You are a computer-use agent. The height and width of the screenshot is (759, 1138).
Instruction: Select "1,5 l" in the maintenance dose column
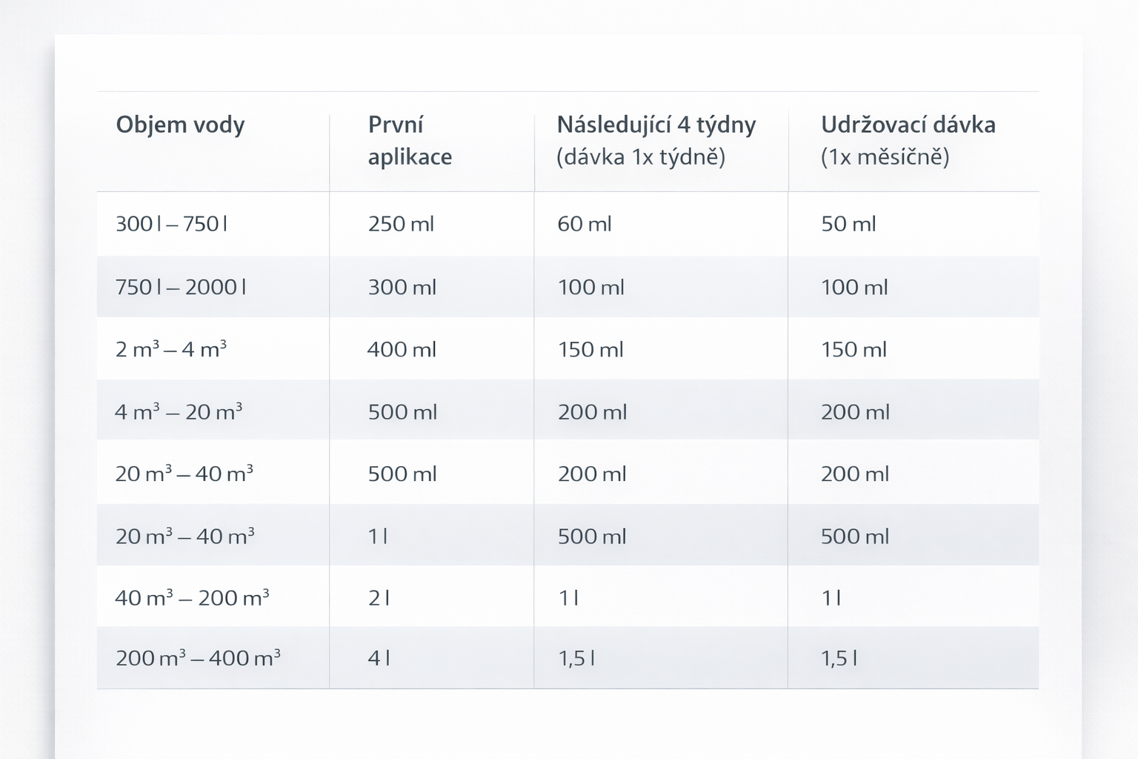839,657
